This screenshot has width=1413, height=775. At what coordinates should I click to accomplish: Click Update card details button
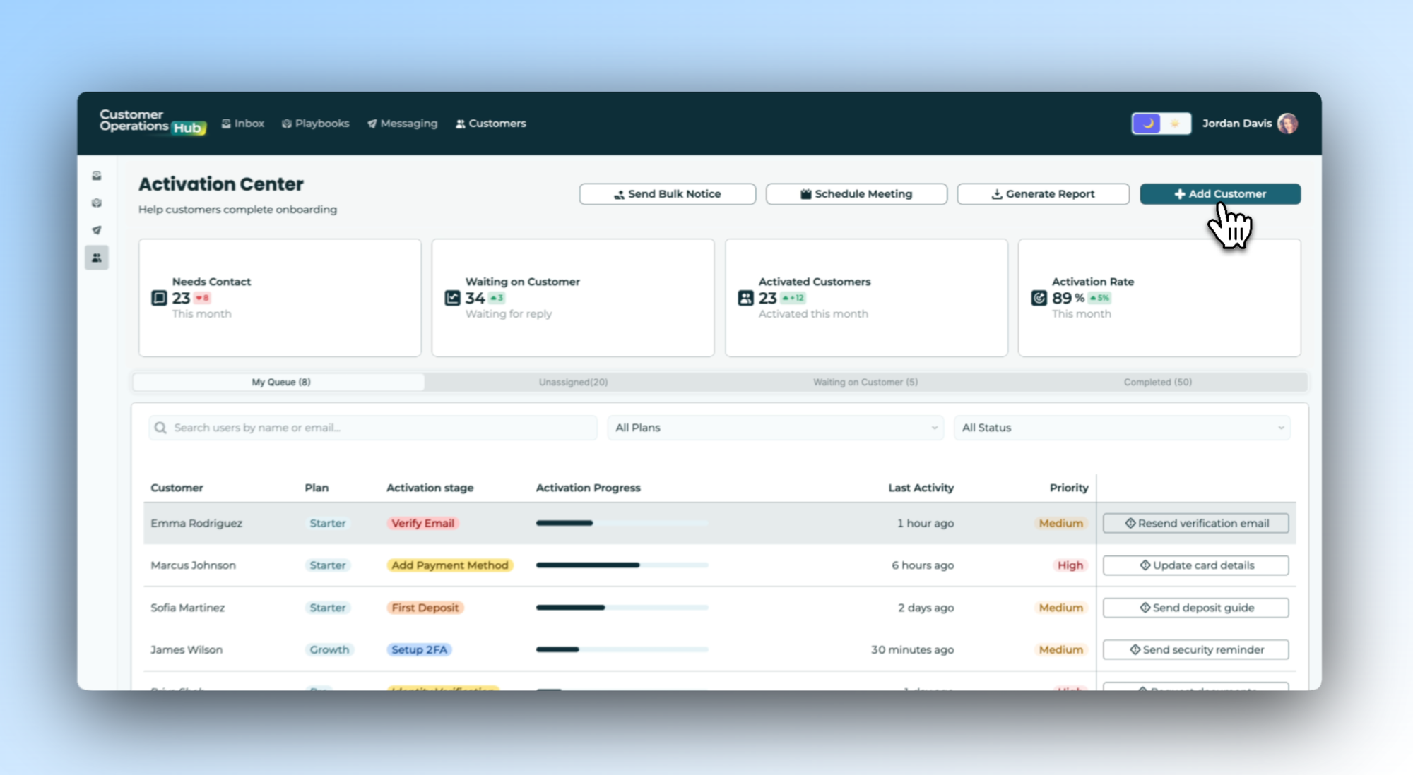point(1195,565)
